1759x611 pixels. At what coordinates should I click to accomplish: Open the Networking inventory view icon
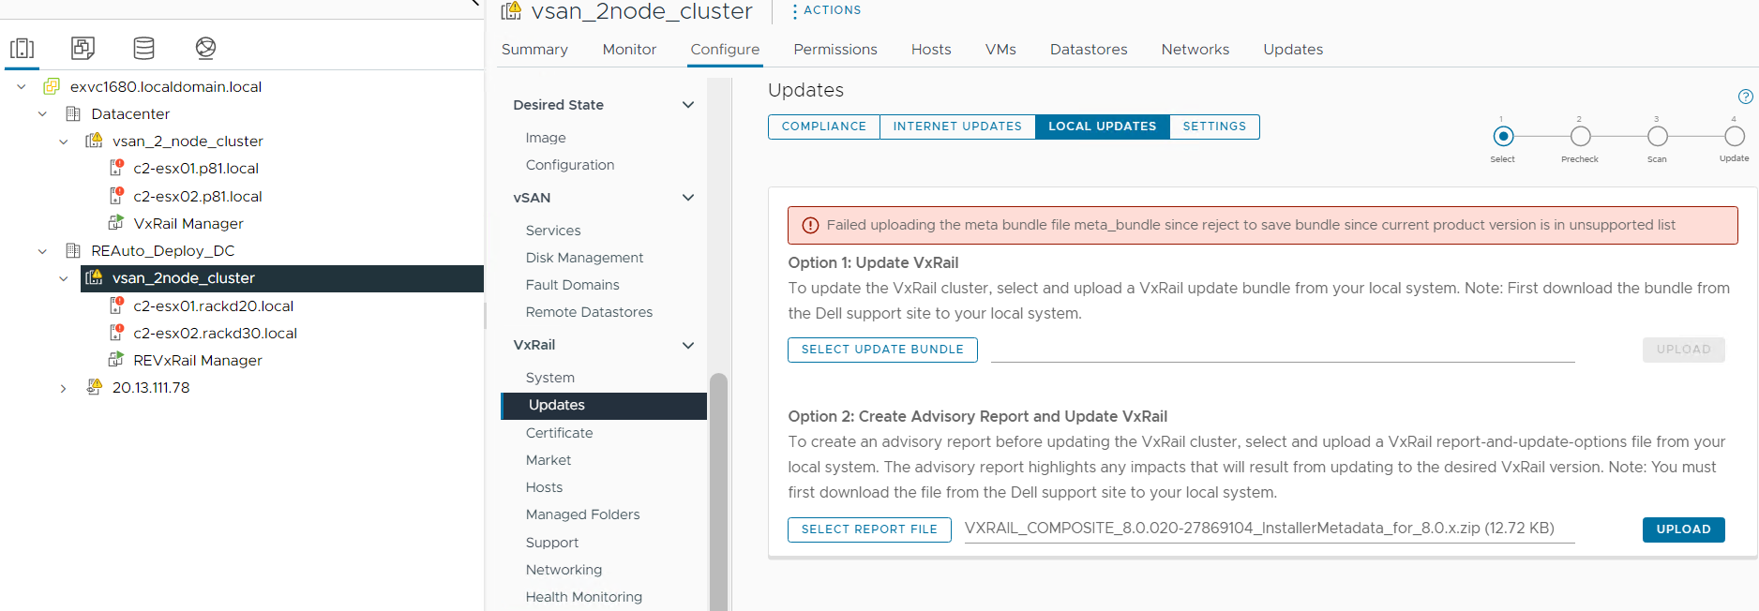coord(206,48)
